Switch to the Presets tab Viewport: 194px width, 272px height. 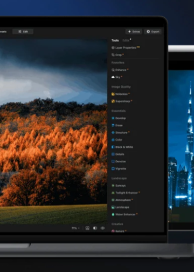3,31
